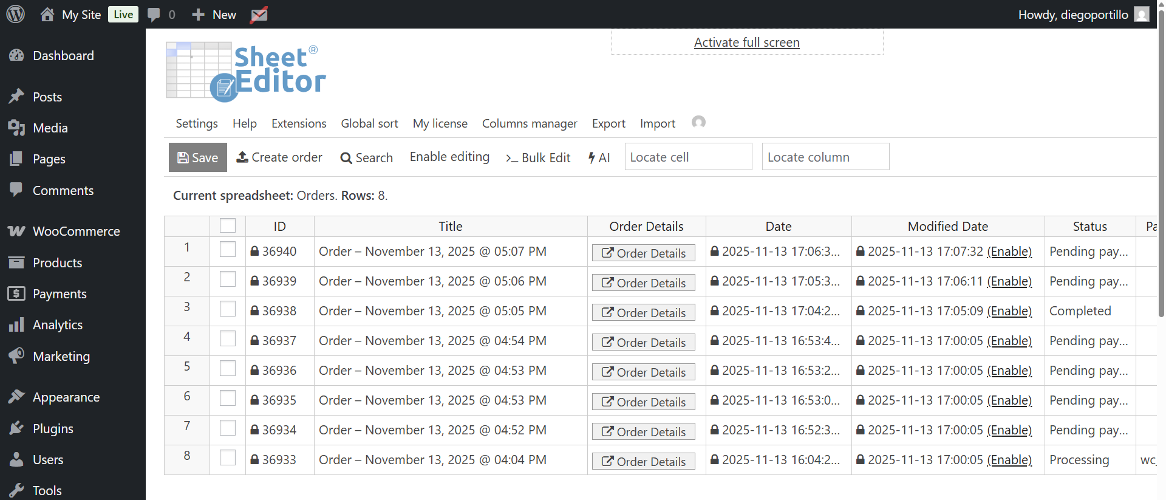Click the Save button
Screen dimensions: 1166x500
click(198, 157)
